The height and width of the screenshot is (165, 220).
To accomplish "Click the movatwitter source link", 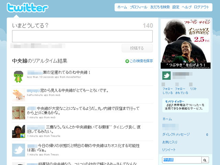I will pyautogui.click(x=74, y=77).
